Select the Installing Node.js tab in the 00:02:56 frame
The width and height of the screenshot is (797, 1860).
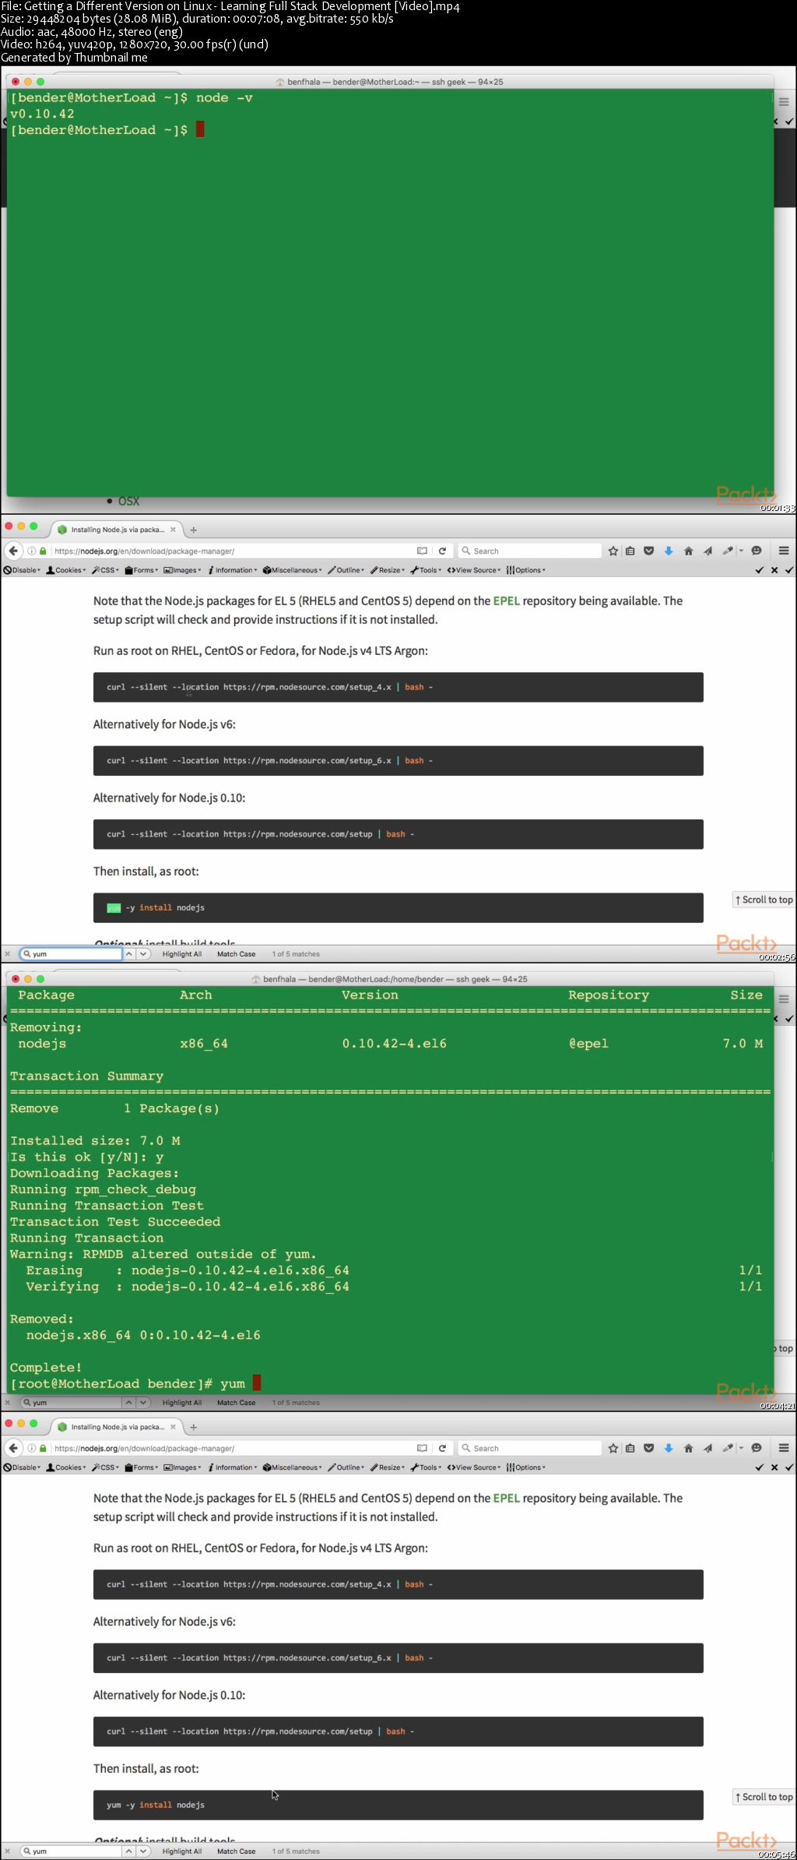117,530
